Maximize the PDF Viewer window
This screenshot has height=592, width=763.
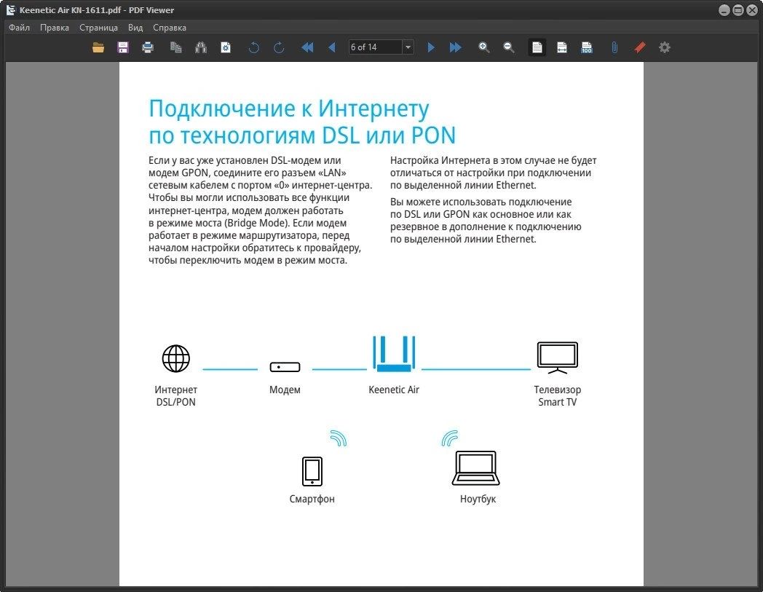pyautogui.click(x=738, y=9)
